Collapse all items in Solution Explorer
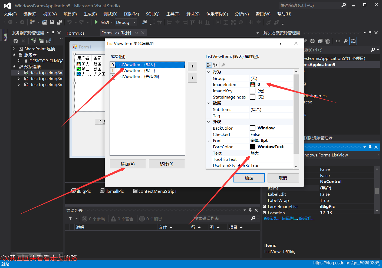 coord(320,41)
